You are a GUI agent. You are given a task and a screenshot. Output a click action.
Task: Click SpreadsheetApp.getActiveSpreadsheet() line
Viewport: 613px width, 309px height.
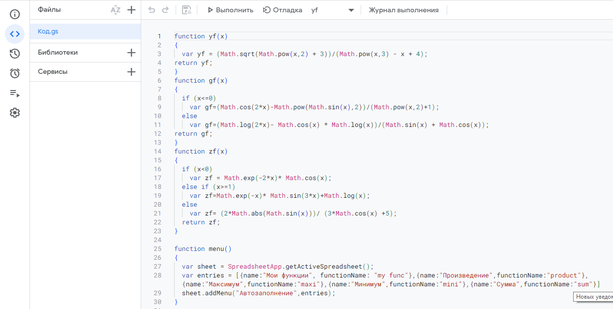point(278,267)
